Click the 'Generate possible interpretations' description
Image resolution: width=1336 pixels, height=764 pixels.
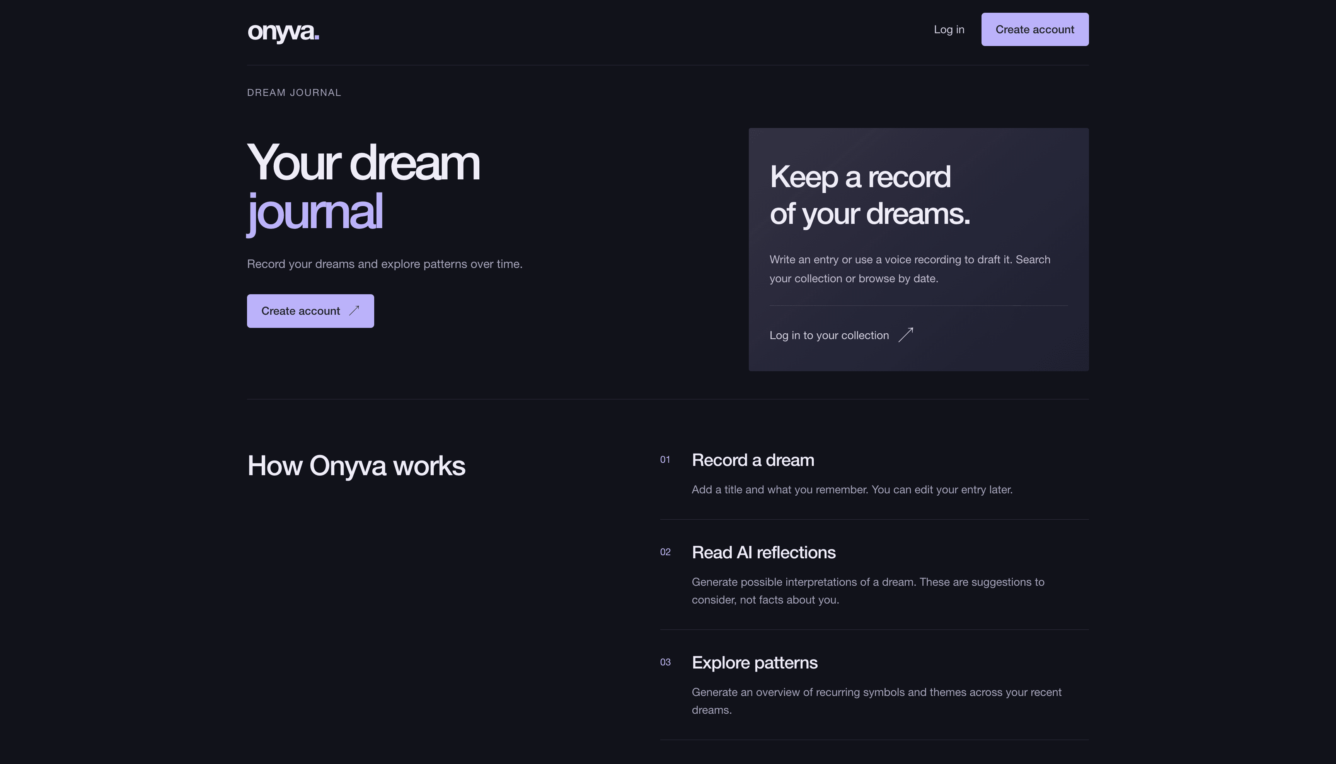point(867,591)
